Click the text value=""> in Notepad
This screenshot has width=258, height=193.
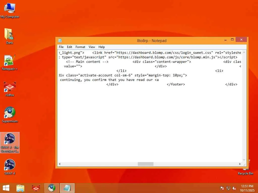coord(73,66)
